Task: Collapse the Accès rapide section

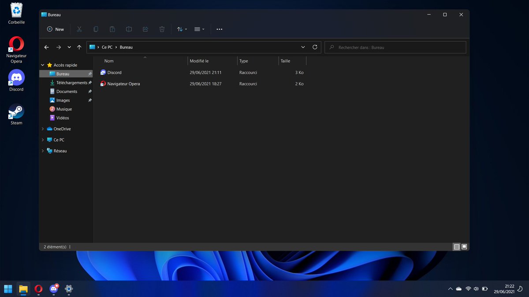Action: tap(43, 65)
